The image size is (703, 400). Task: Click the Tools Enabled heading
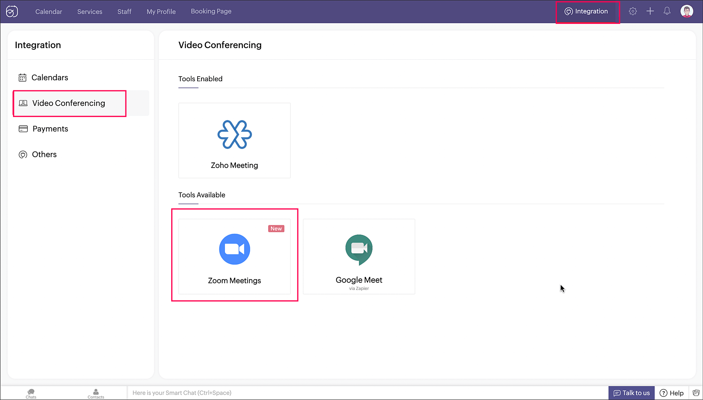coord(200,79)
